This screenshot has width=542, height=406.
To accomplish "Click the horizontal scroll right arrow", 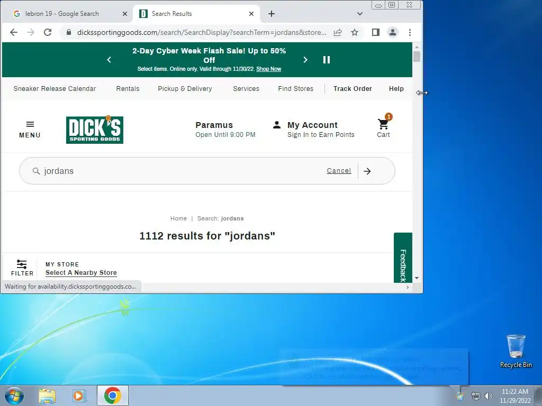I will click(x=408, y=287).
